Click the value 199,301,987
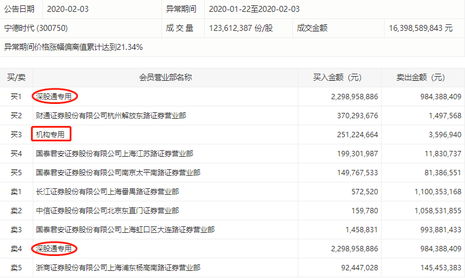The width and height of the screenshot is (465, 278). [x=357, y=154]
